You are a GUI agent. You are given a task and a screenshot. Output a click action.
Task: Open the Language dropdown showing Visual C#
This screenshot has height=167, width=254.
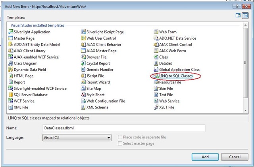77,138
